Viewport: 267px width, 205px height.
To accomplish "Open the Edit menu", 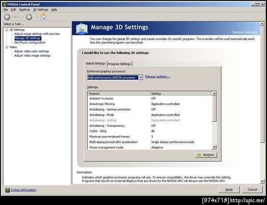I will 13,10.
